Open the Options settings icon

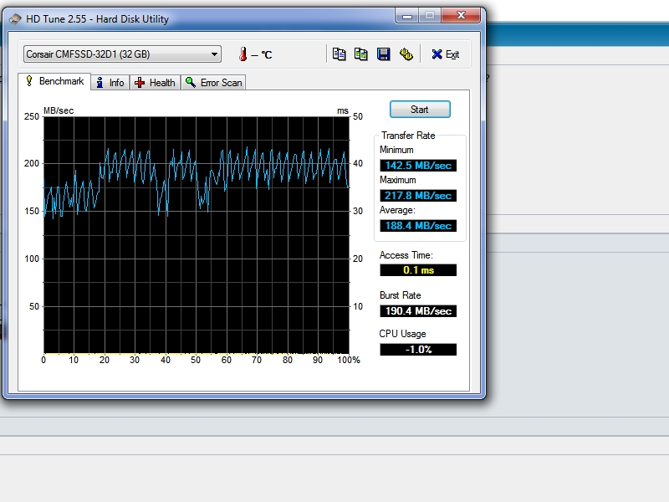406,54
